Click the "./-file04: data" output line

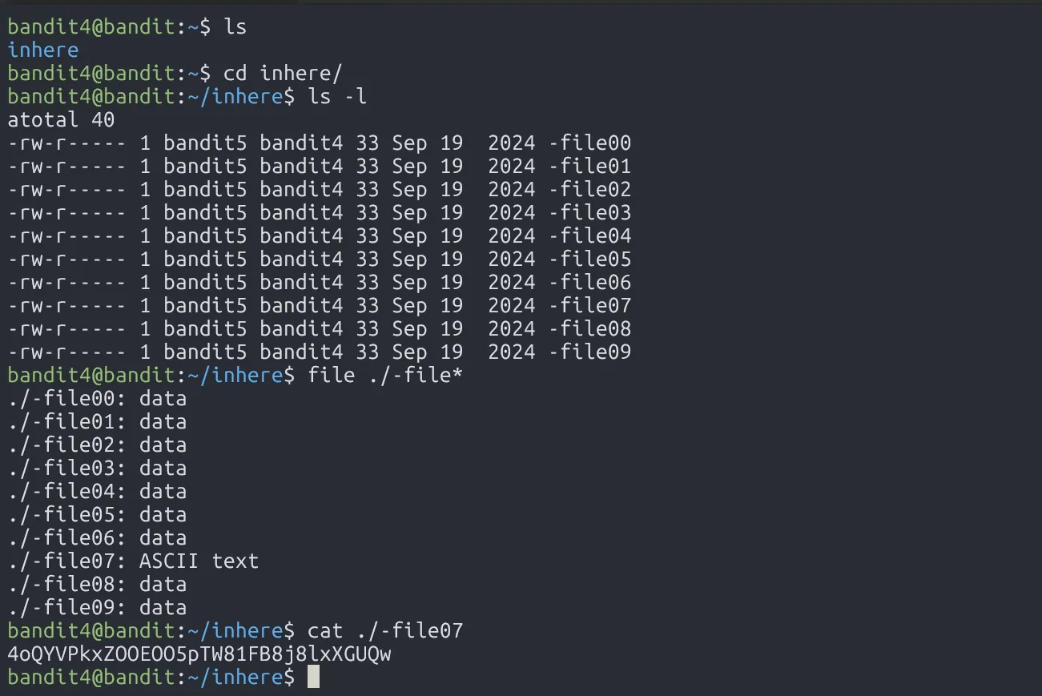point(97,491)
